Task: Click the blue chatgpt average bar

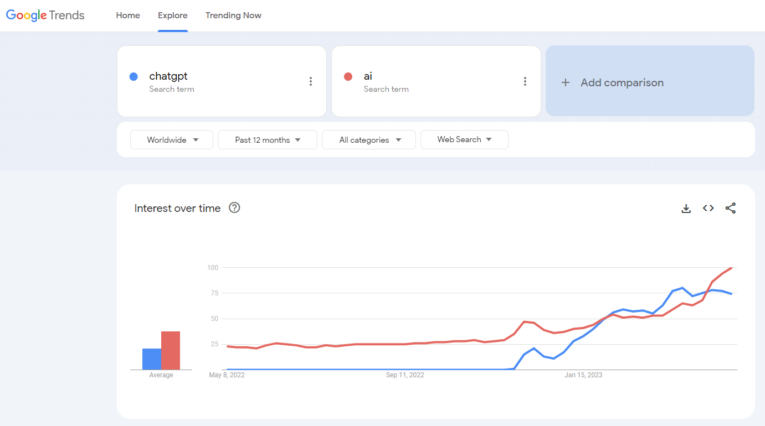Action: pos(152,359)
